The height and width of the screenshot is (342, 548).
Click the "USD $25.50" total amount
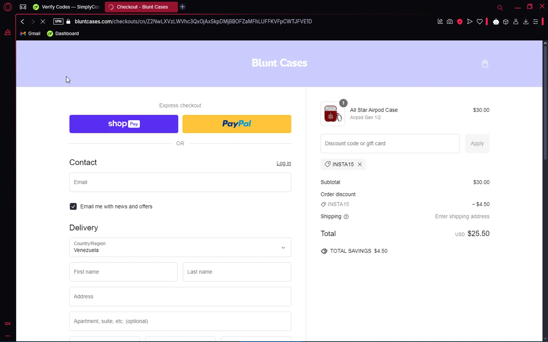point(472,234)
